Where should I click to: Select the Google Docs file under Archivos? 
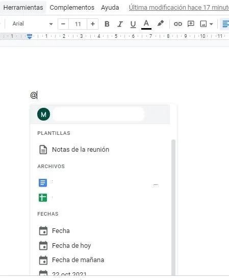(100, 183)
